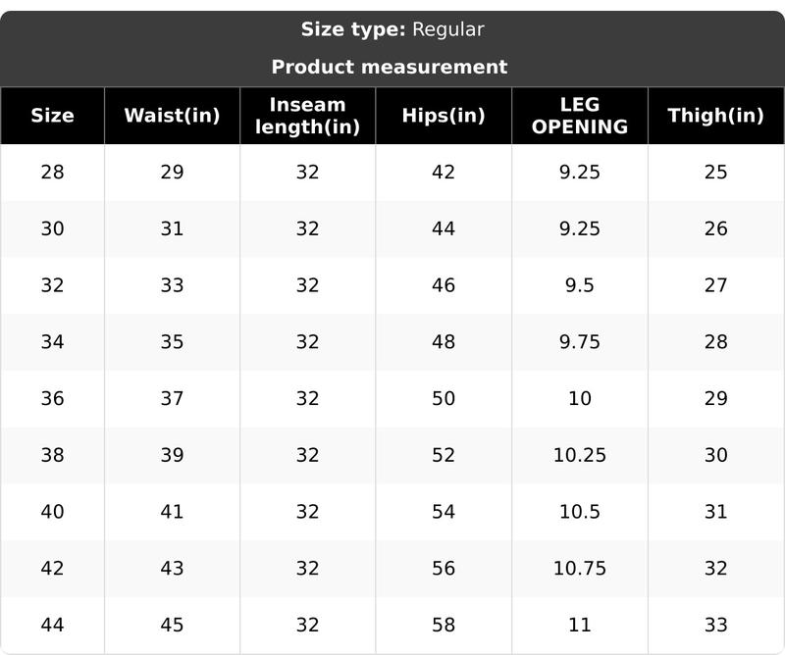This screenshot has height=655, width=785.
Task: Select the Inseam length(in) column header
Action: (x=307, y=116)
